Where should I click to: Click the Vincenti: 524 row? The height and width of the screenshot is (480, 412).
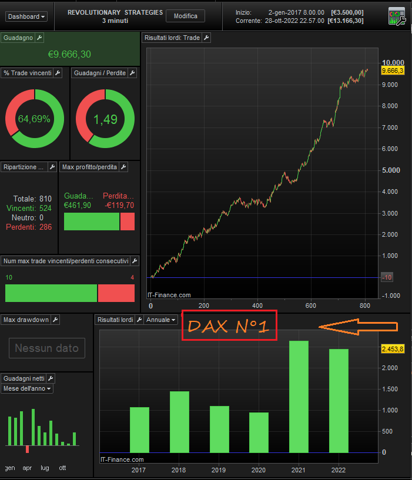click(29, 208)
